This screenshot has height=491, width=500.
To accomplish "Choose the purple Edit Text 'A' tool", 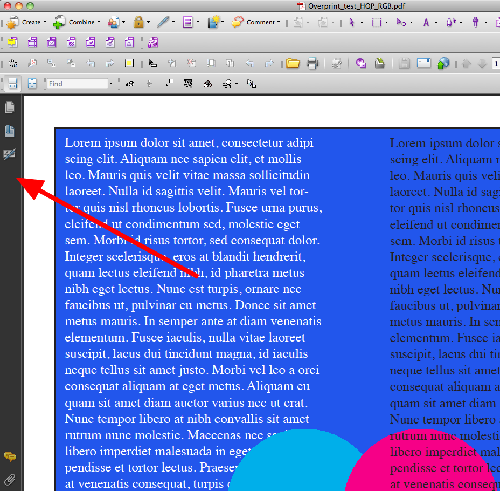I will point(426,22).
